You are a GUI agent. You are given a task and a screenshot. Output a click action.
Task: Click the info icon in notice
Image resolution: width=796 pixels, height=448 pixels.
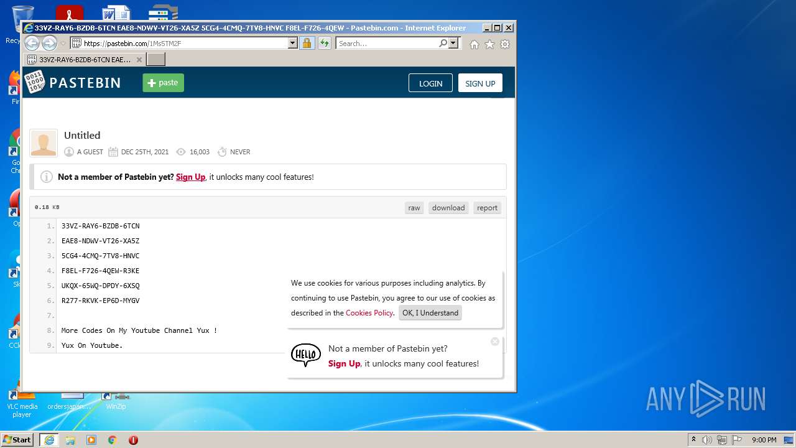click(x=47, y=177)
